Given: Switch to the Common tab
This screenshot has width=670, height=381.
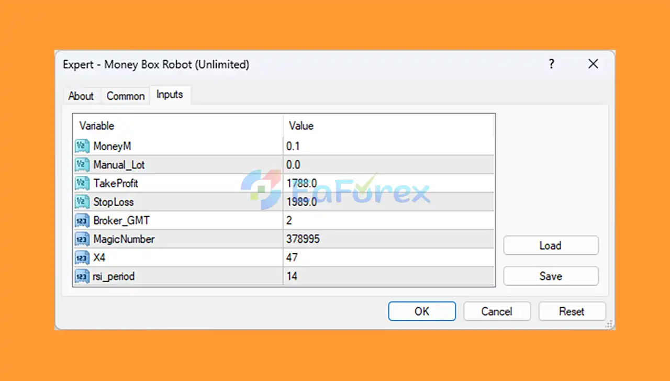Looking at the screenshot, I should [x=126, y=96].
